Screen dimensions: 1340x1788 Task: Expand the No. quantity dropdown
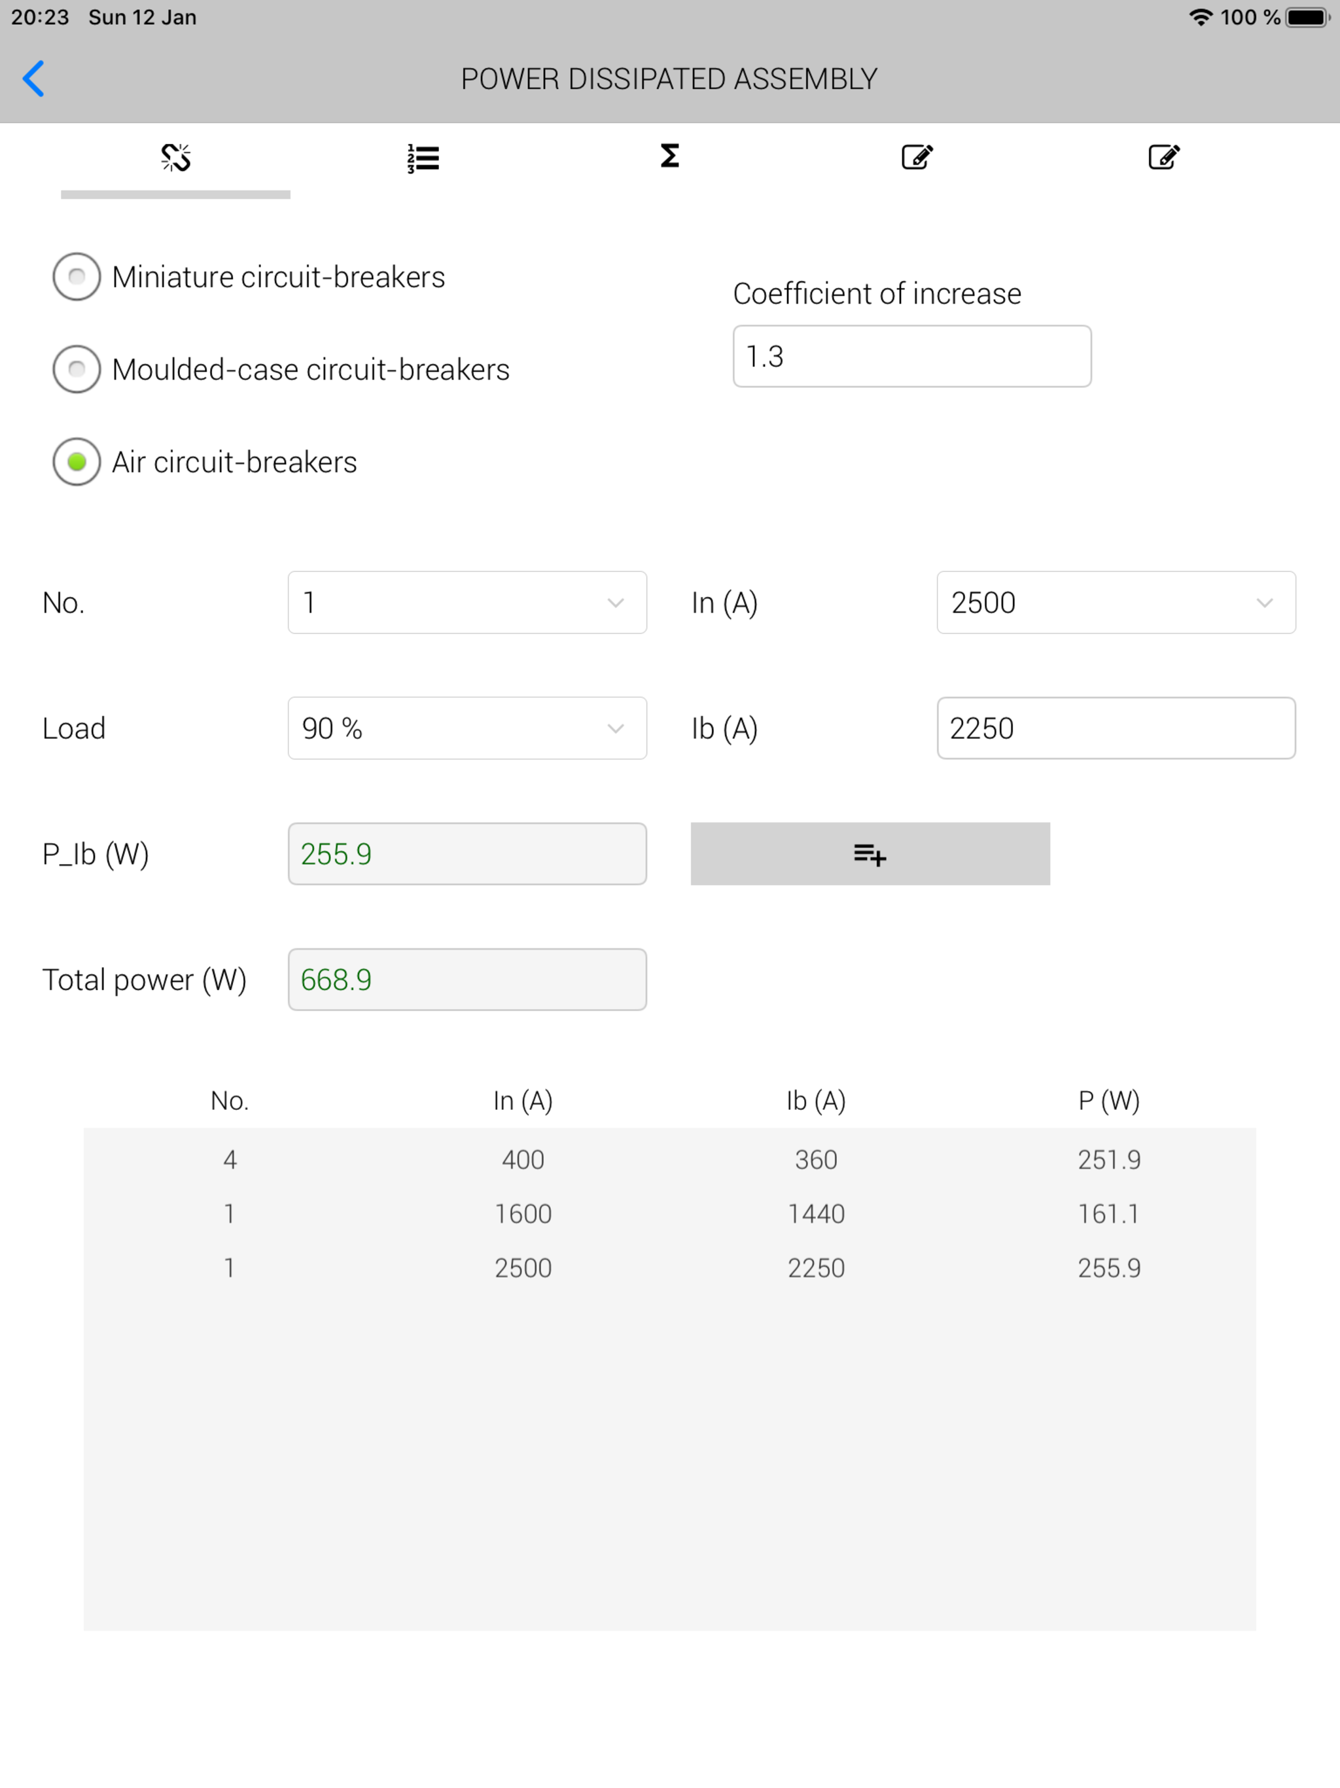pyautogui.click(x=467, y=602)
